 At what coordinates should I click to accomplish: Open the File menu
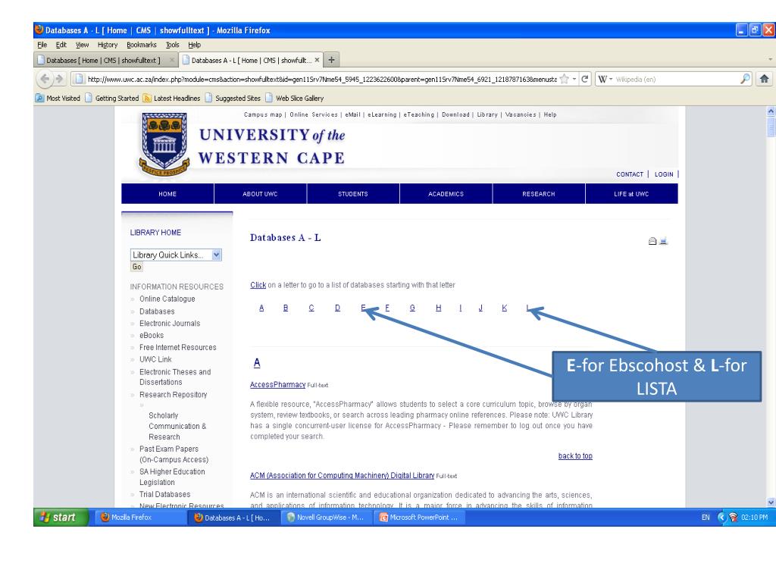tap(42, 45)
